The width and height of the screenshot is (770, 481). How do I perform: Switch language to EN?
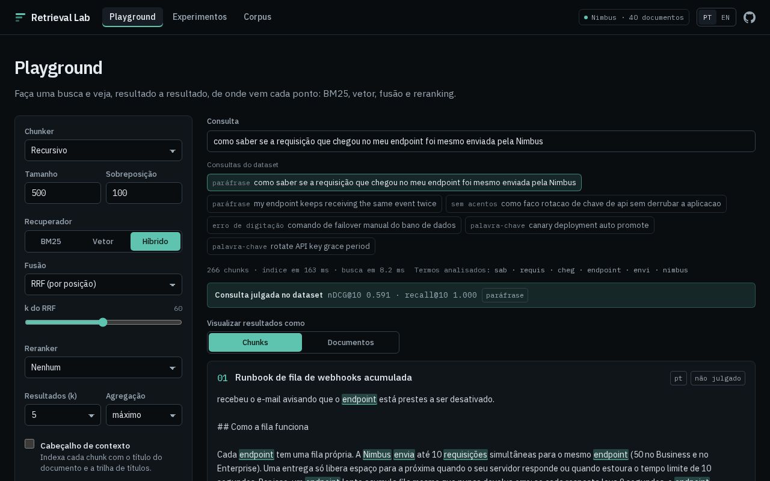tap(725, 17)
